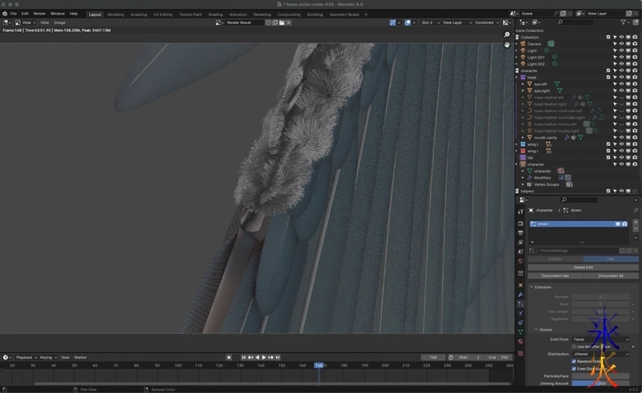Toggle the Random Order checkbox
This screenshot has width=642, height=393.
pos(574,361)
